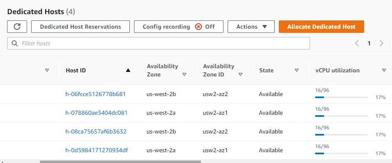Image resolution: width=392 pixels, height=163 pixels.
Task: Sort by Availability Zone column triangle
Action: (x=184, y=74)
